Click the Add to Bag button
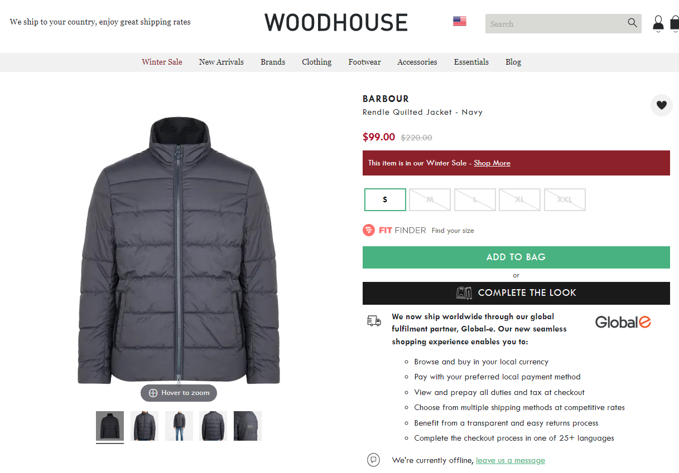 [516, 257]
